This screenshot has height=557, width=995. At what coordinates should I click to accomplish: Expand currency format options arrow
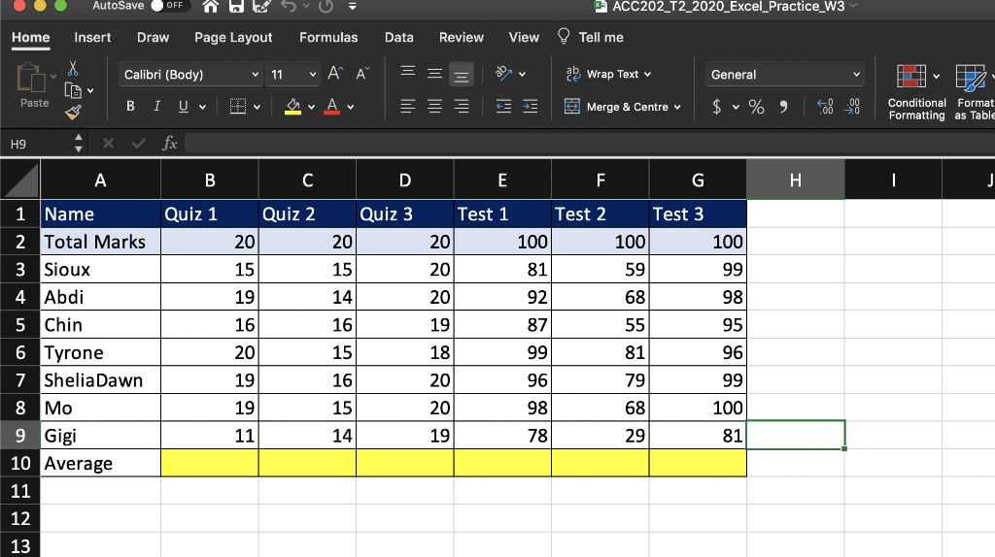pyautogui.click(x=736, y=107)
